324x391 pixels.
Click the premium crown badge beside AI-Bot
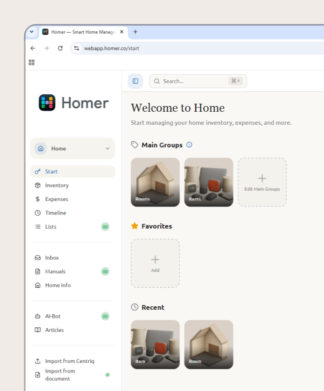click(x=105, y=316)
